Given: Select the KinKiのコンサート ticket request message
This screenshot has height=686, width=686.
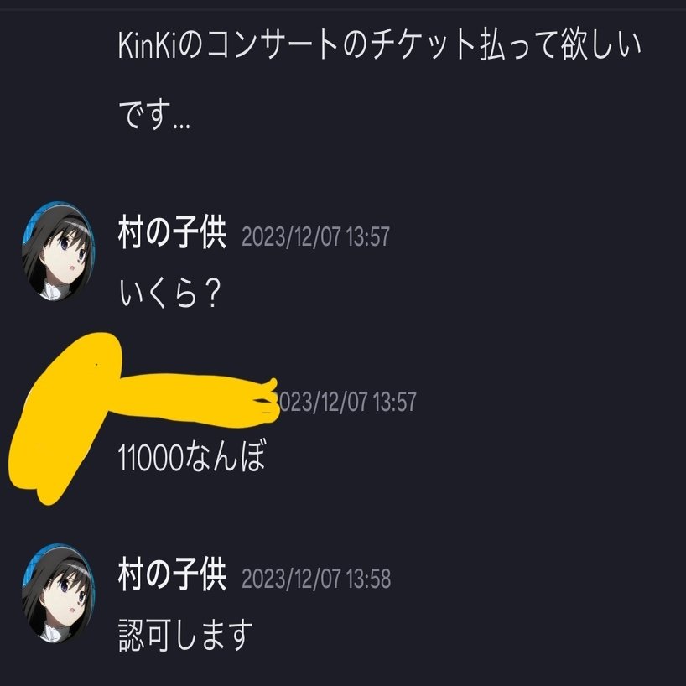Looking at the screenshot, I should point(380,81).
